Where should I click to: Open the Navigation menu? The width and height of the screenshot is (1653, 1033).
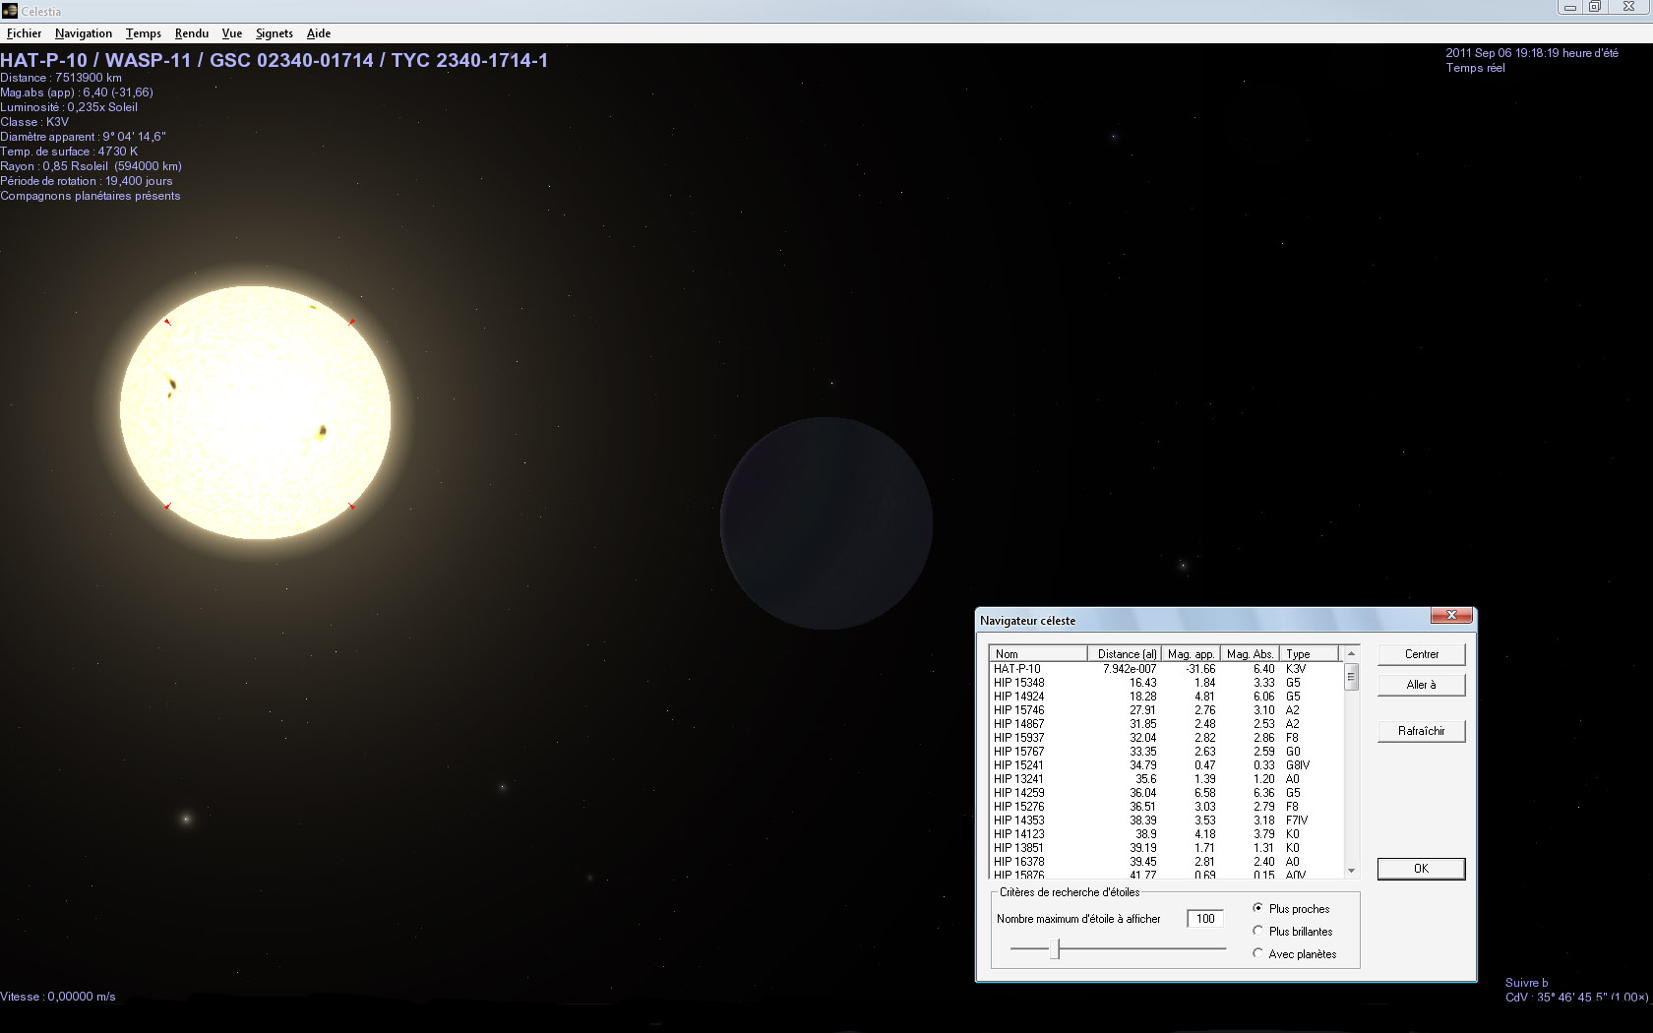coord(84,33)
